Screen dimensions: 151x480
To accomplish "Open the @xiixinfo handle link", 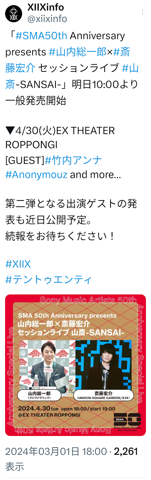I will 47,19.
